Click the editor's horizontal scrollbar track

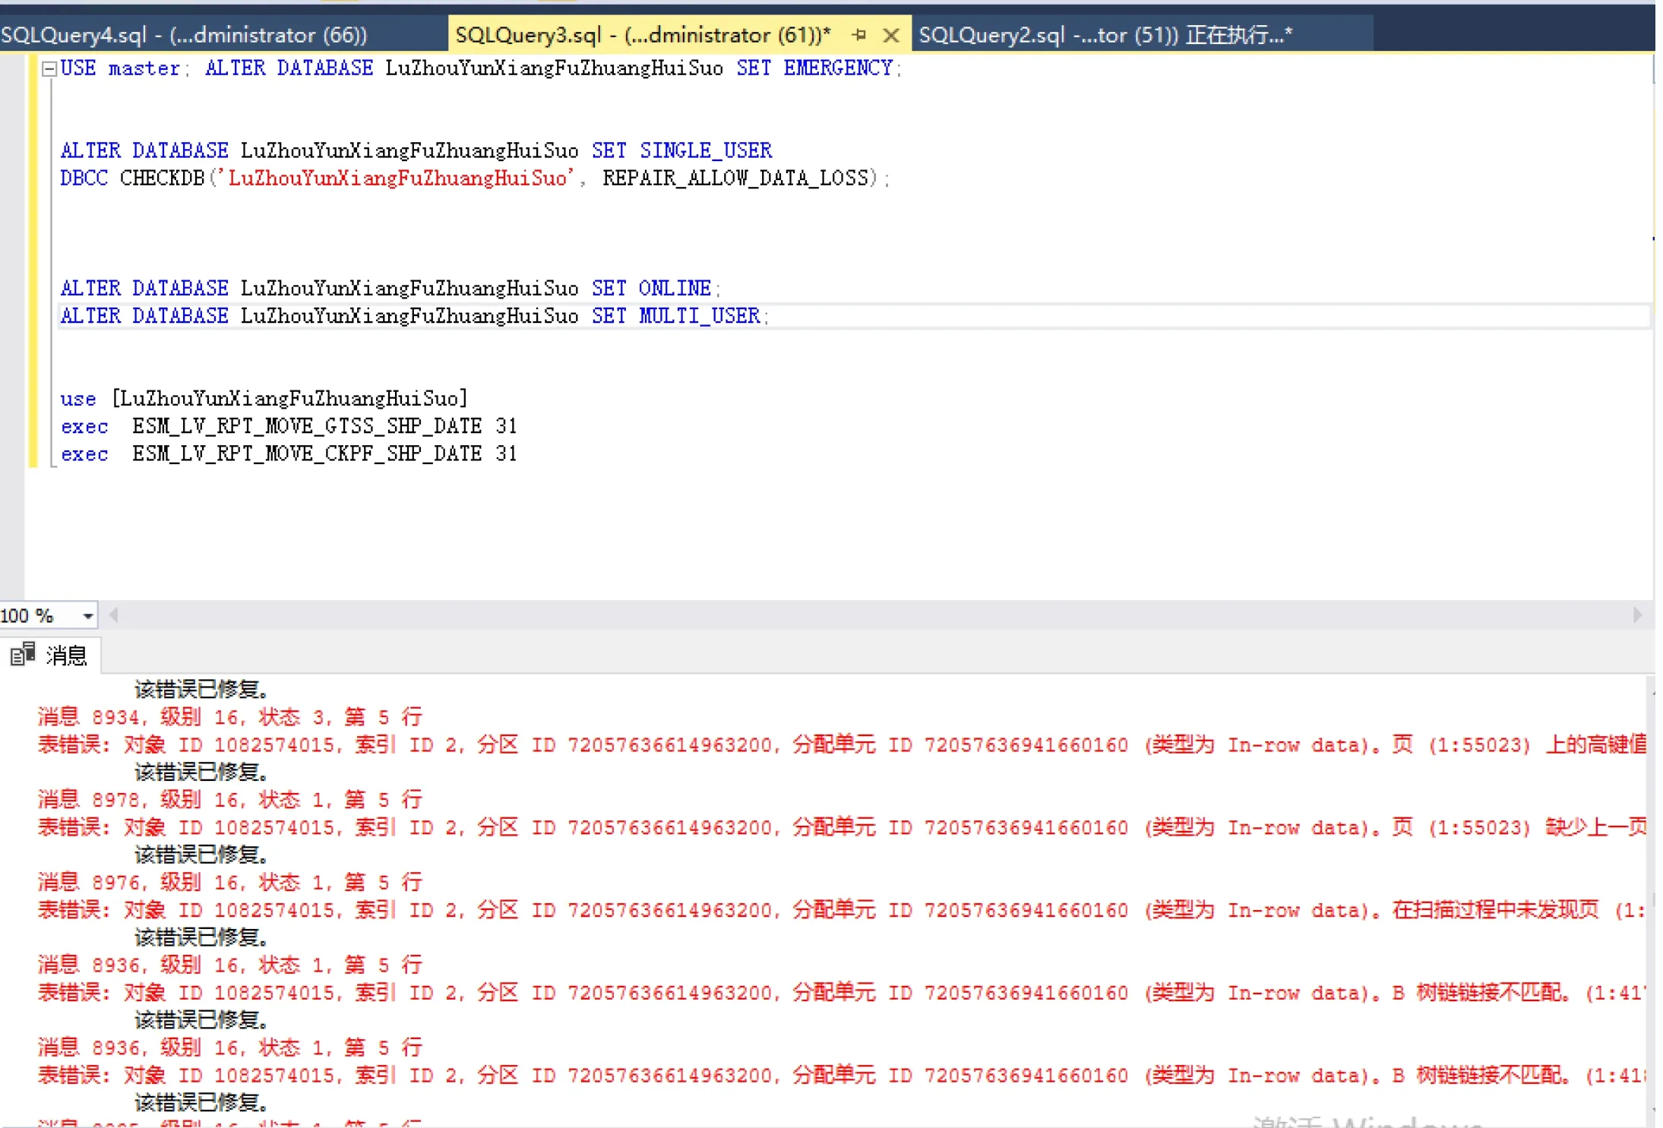[874, 615]
